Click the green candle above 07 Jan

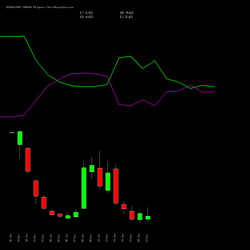[76, 214]
